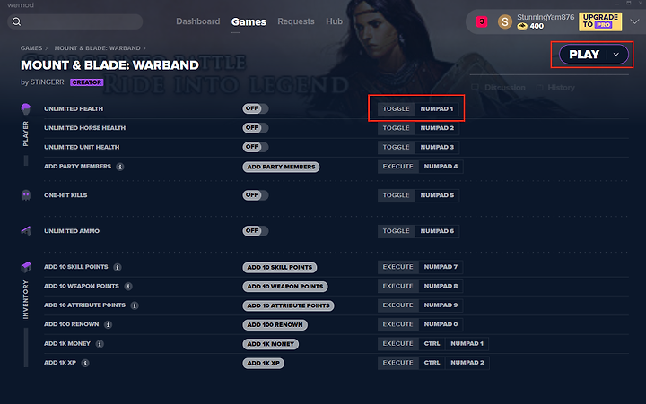Show info for Add 1K XP
This screenshot has width=646, height=404.
(x=85, y=363)
